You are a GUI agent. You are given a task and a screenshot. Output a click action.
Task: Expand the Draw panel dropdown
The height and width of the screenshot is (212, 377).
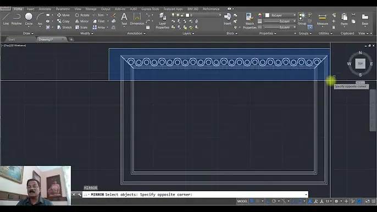tap(29, 34)
